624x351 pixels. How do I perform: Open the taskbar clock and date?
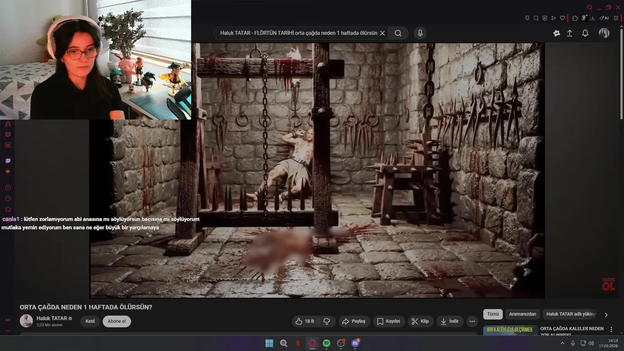609,343
